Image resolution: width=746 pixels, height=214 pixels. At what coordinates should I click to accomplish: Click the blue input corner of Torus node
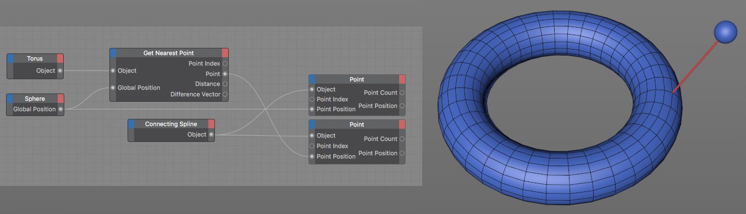click(x=10, y=58)
